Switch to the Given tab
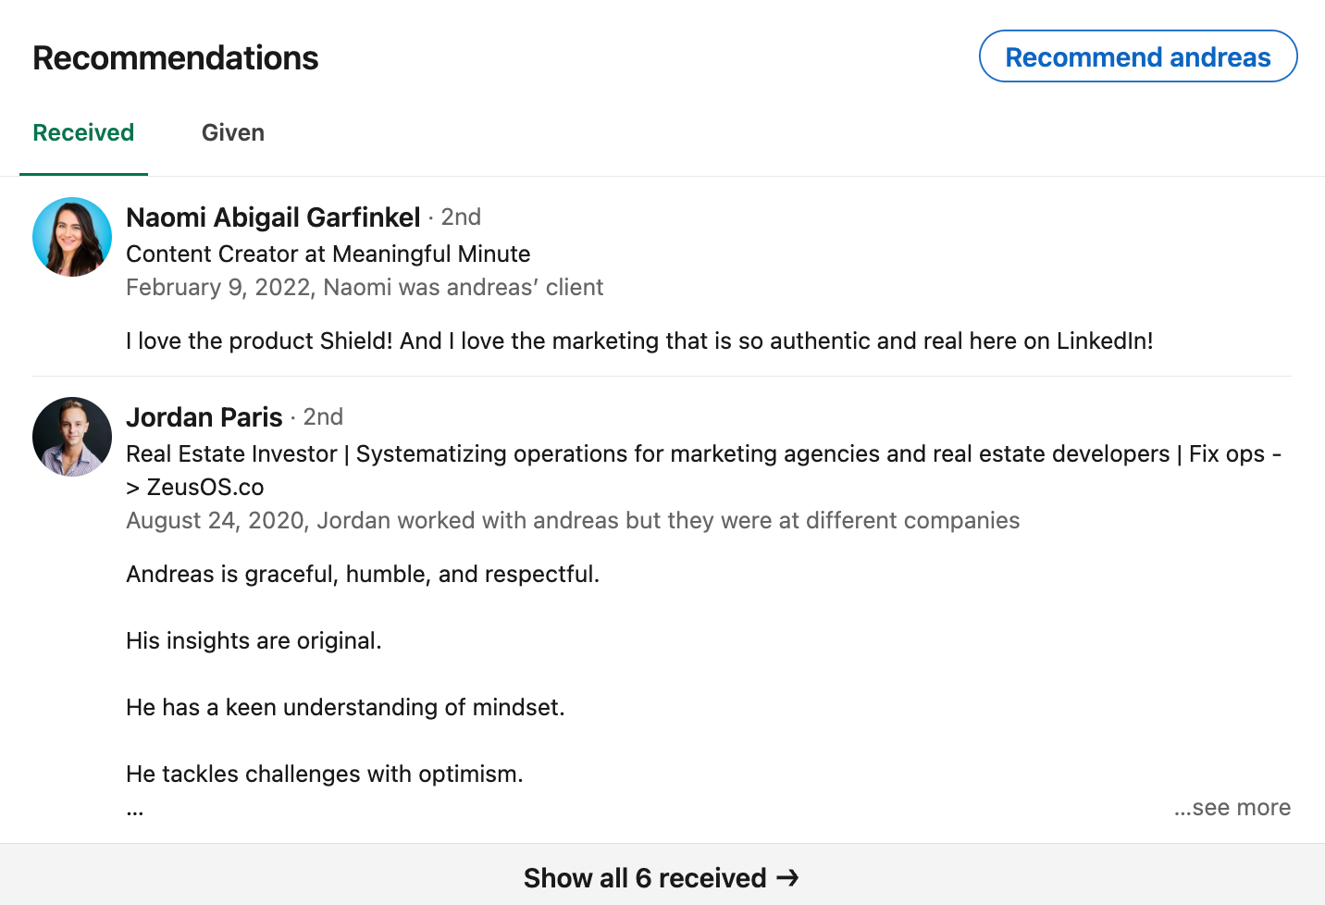This screenshot has height=905, width=1325. click(233, 133)
